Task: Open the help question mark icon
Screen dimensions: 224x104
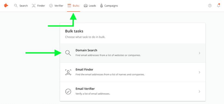Action: 210,6
